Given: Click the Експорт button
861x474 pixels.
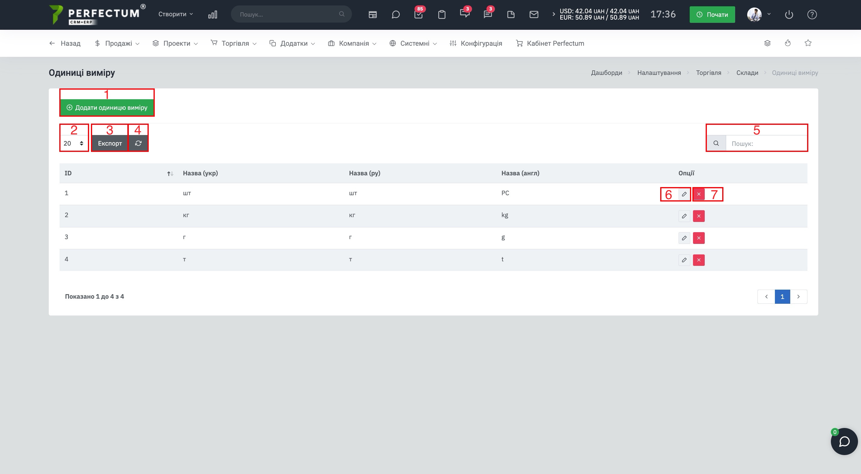Looking at the screenshot, I should 110,143.
